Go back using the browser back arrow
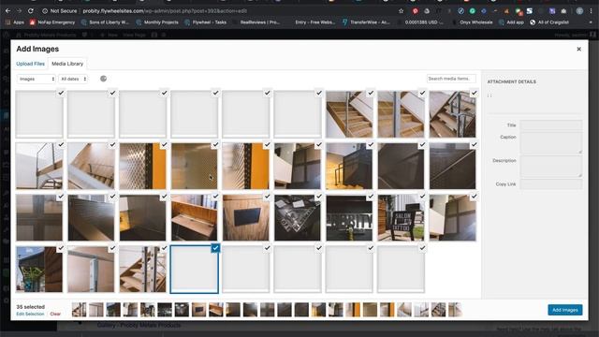 coord(7,11)
